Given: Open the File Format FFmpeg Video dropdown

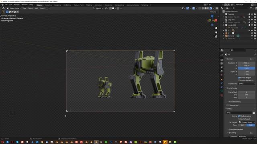Looking at the screenshot, I should [x=247, y=122].
